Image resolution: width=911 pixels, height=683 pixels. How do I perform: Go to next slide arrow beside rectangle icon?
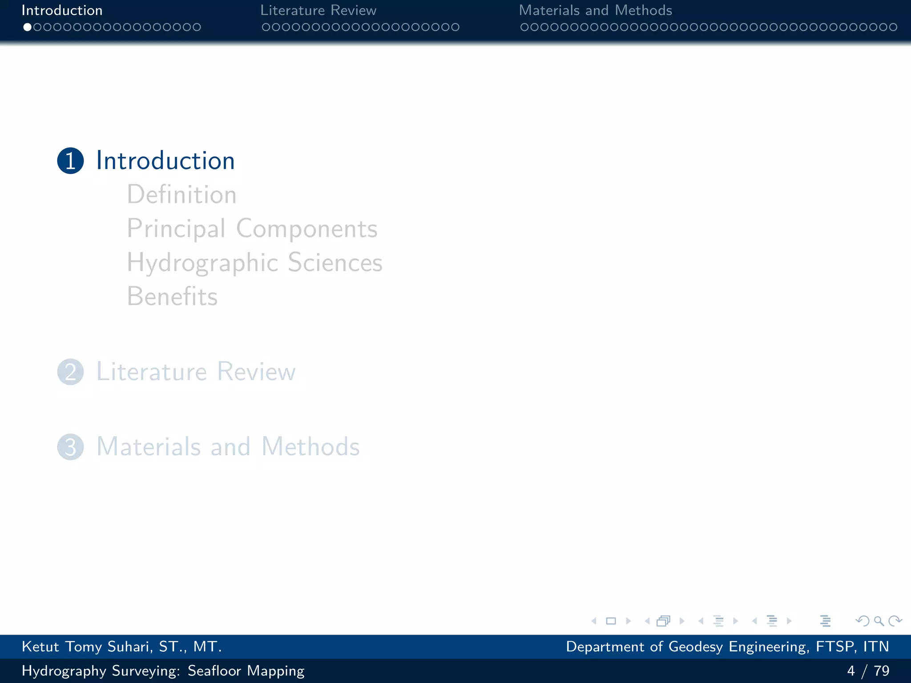point(628,621)
